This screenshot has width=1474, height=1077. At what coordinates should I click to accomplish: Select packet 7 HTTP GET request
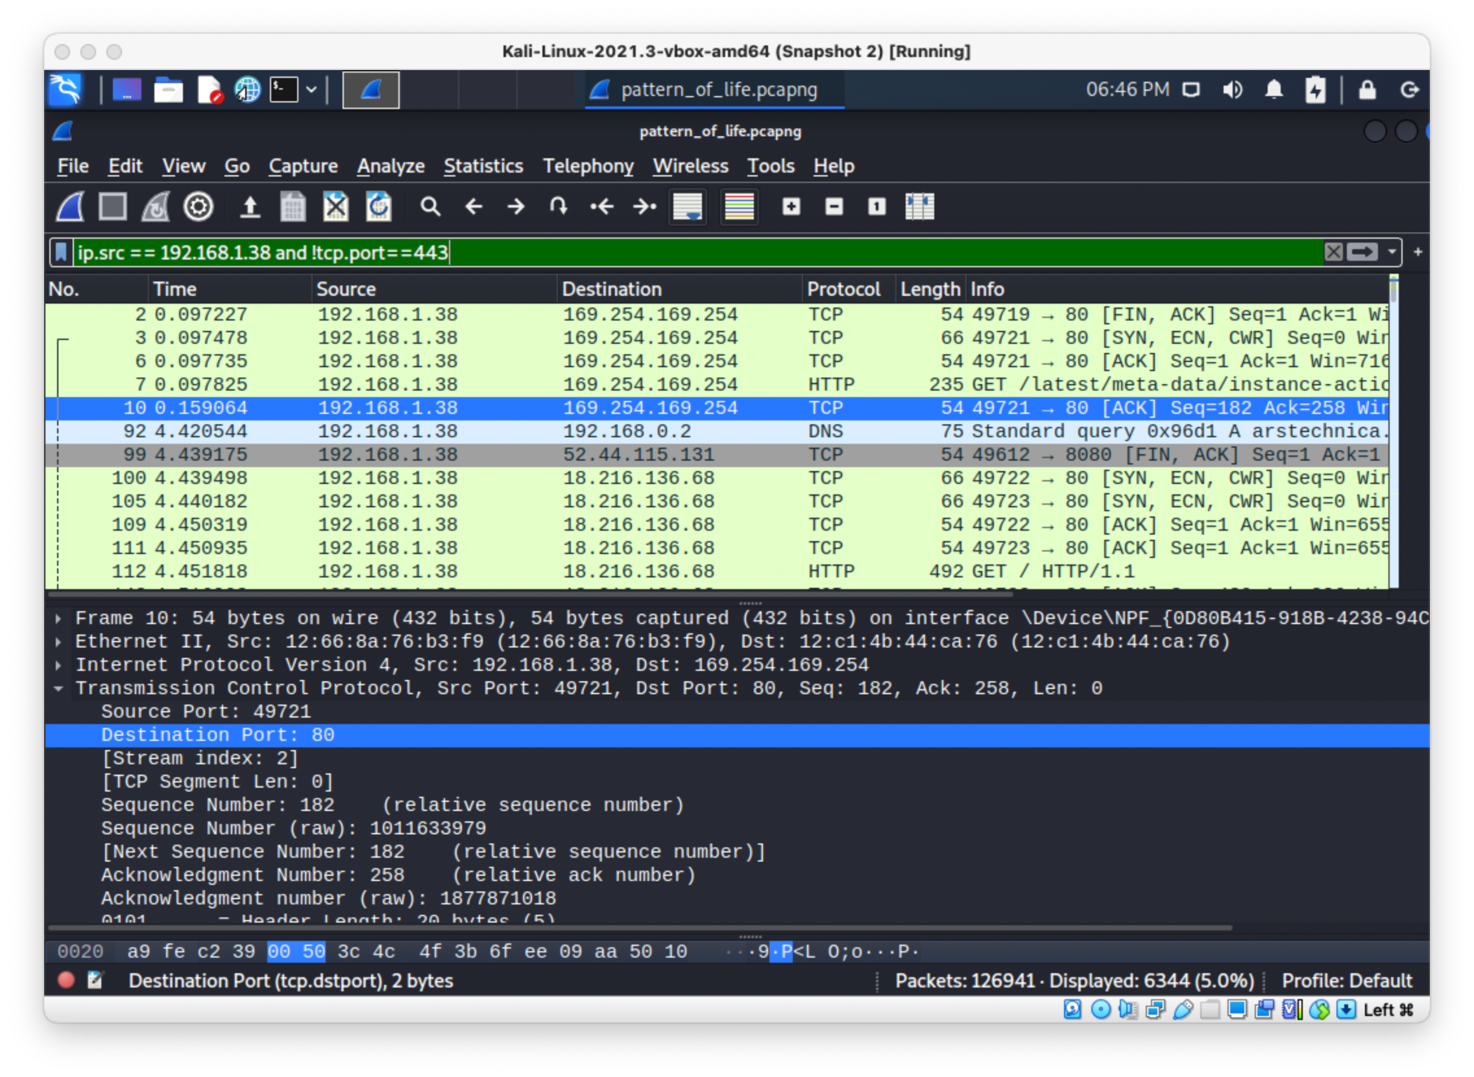pos(717,385)
